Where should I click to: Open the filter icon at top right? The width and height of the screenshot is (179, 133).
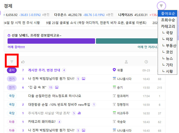click(161, 6)
